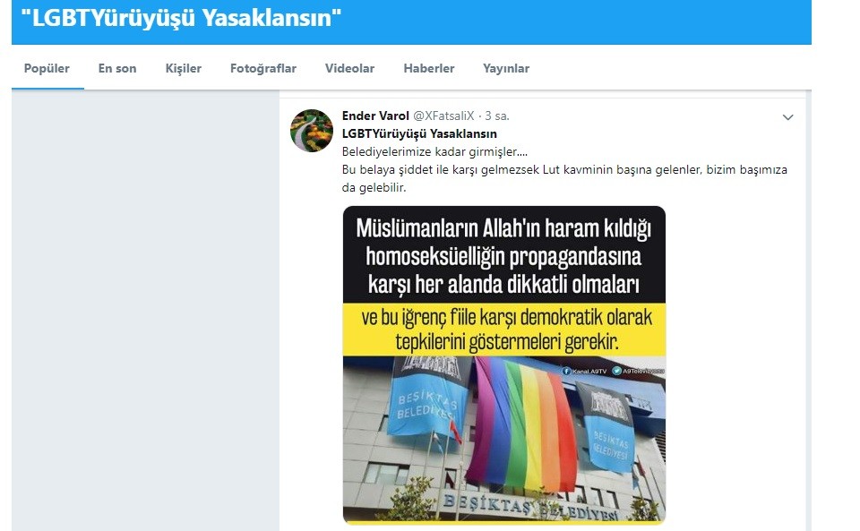Open the tweet's 3 sa. timestamp
Image resolution: width=860 pixels, height=531 pixels.
pos(497,116)
